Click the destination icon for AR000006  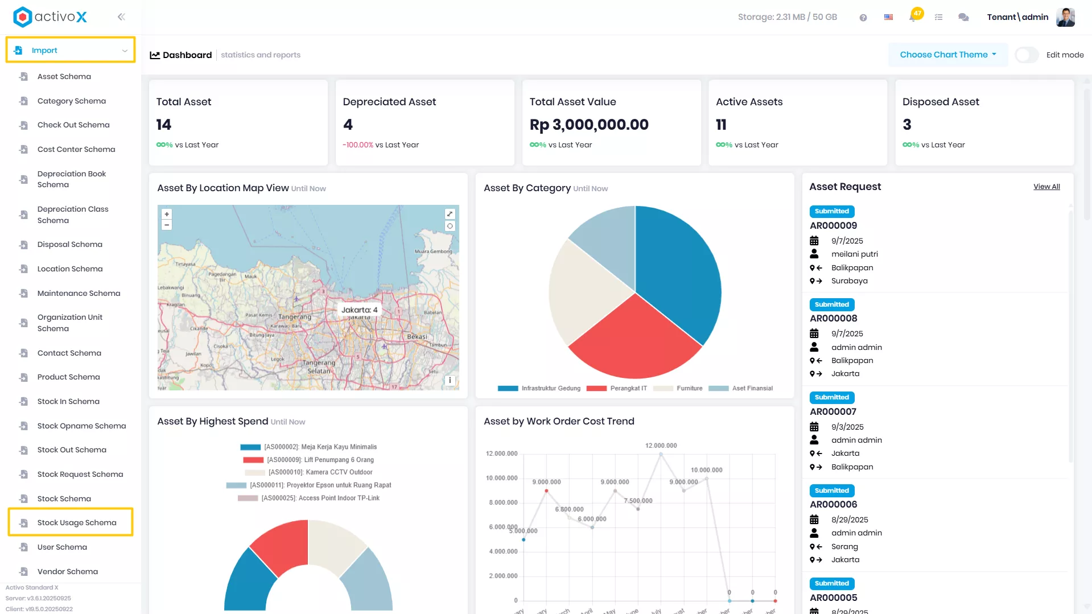pos(816,560)
